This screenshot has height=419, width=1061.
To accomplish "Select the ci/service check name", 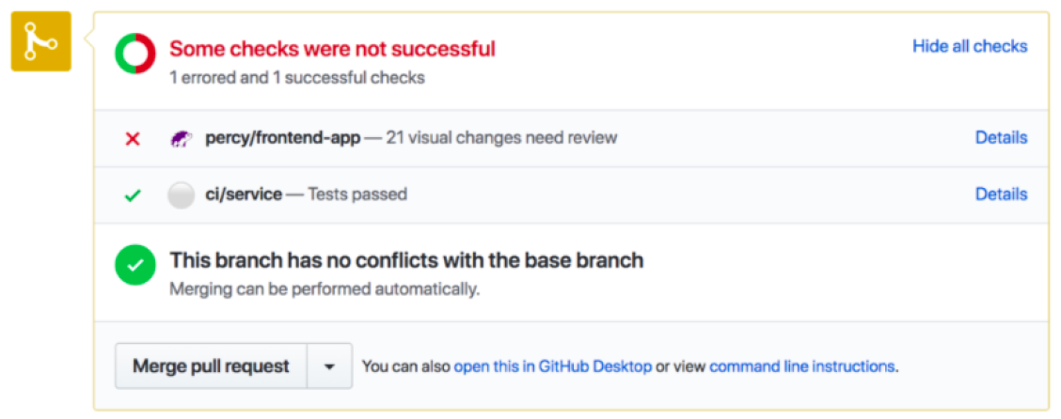I will click(244, 194).
